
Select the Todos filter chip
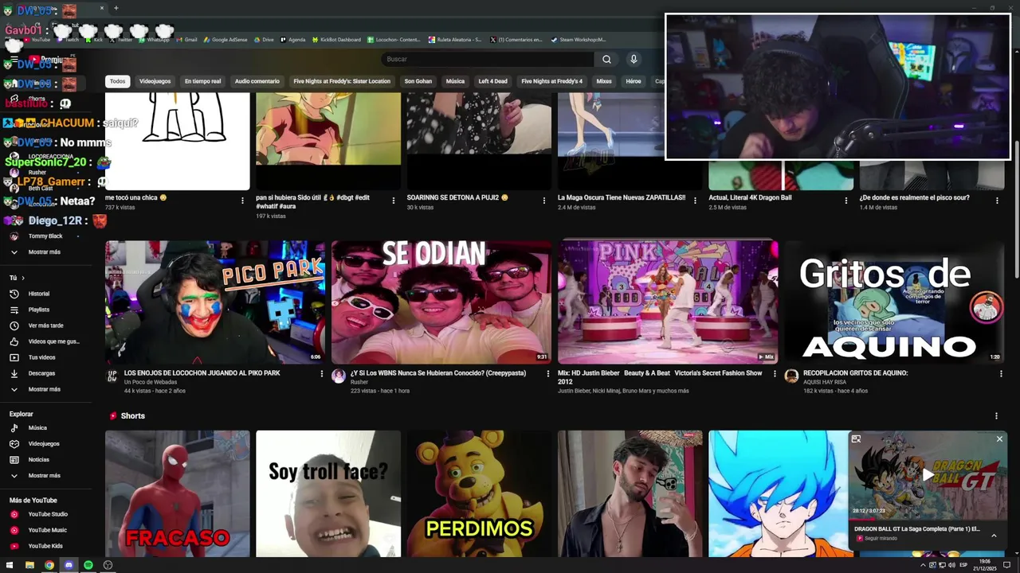pyautogui.click(x=117, y=81)
